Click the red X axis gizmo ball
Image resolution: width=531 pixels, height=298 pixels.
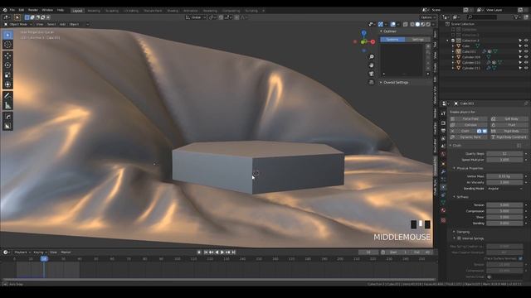373,42
